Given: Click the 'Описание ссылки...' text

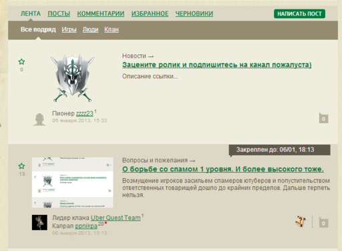Looking at the screenshot, I should click(x=150, y=76).
